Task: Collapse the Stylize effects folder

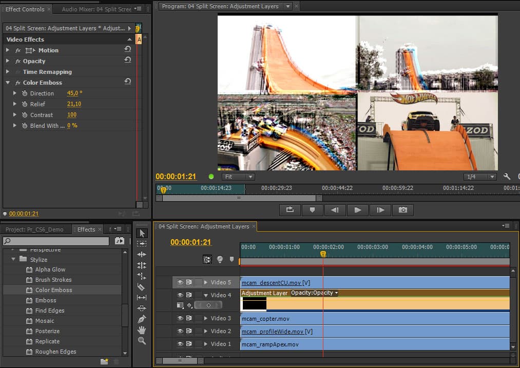Action: (14, 260)
